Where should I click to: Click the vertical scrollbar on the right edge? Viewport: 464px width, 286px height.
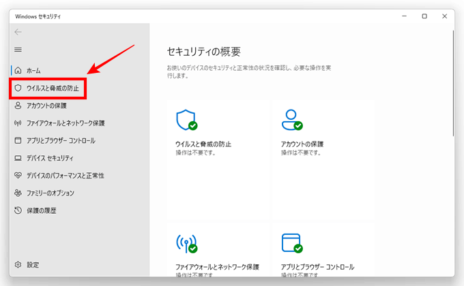click(x=453, y=83)
